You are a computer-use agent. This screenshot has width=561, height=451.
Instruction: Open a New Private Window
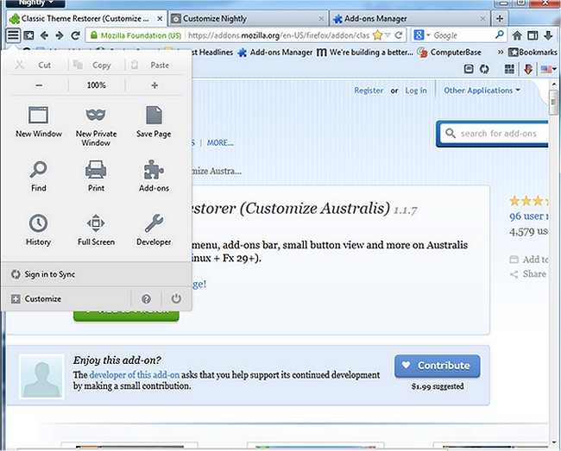point(96,127)
